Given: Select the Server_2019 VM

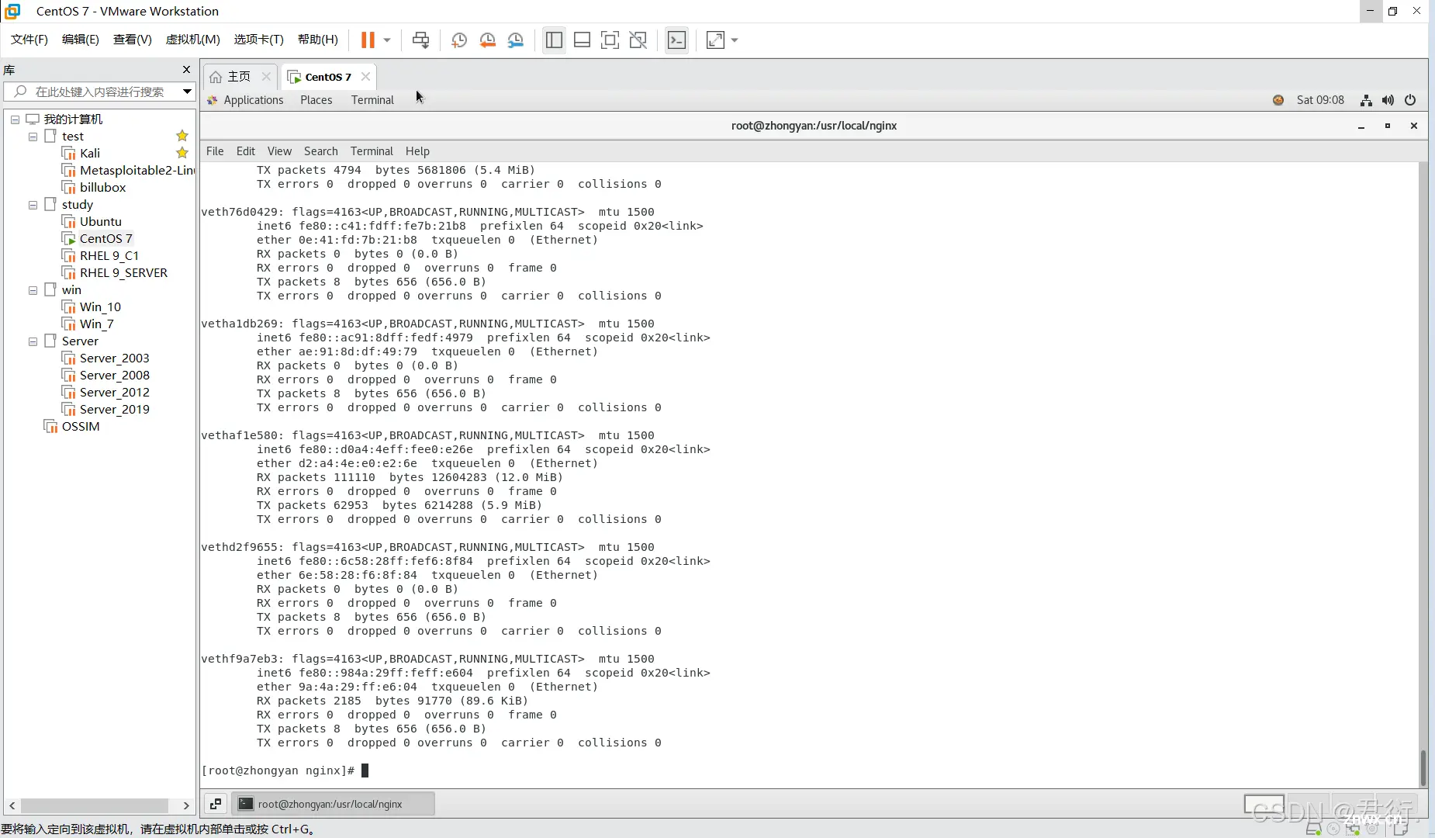Looking at the screenshot, I should click(114, 409).
